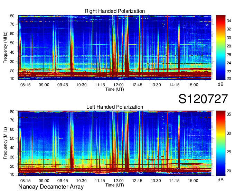
Task: Click the 12:00 tick label under top plot
Action: point(119,85)
